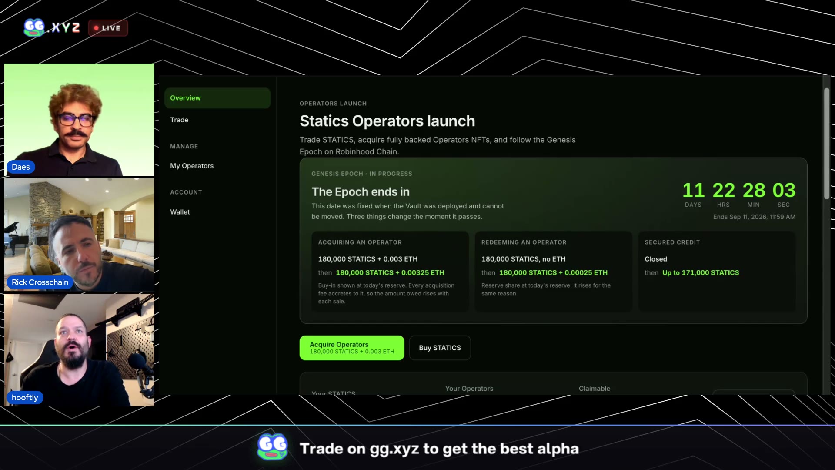Click '180,000 STATICS + 0.00325 ETH' value

(x=390, y=273)
